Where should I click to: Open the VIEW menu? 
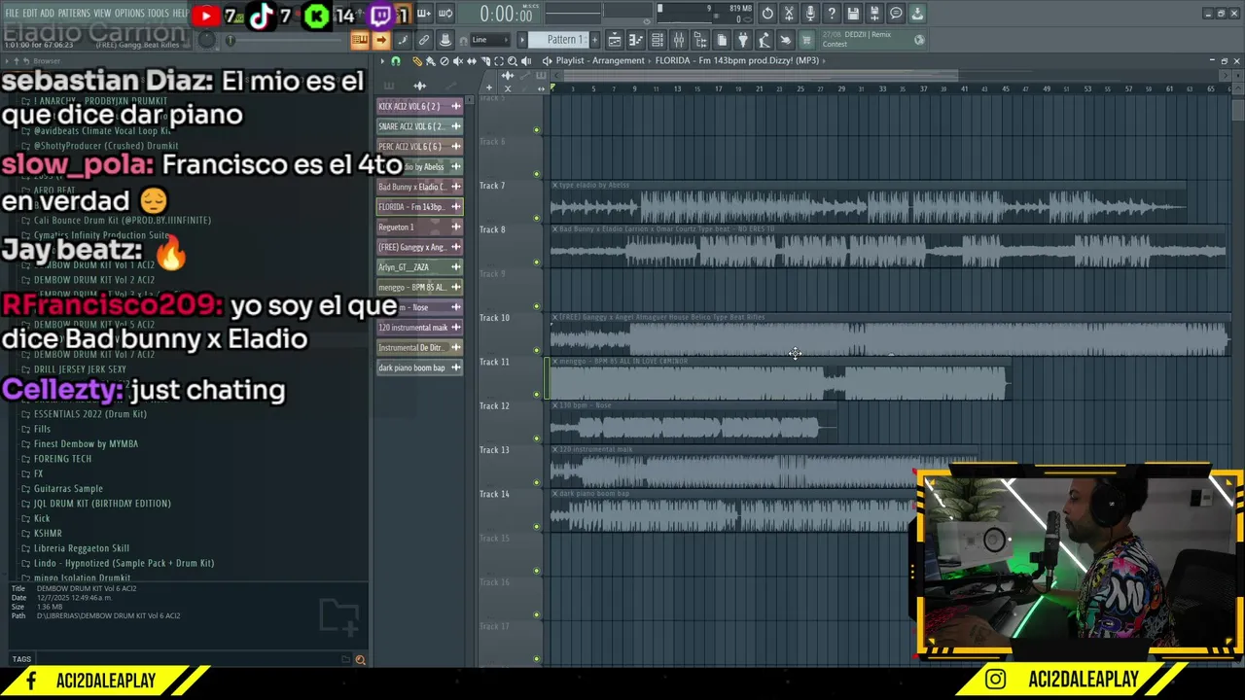pyautogui.click(x=102, y=14)
